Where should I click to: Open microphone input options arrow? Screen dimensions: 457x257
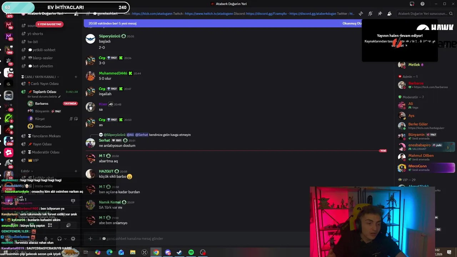[52, 239]
